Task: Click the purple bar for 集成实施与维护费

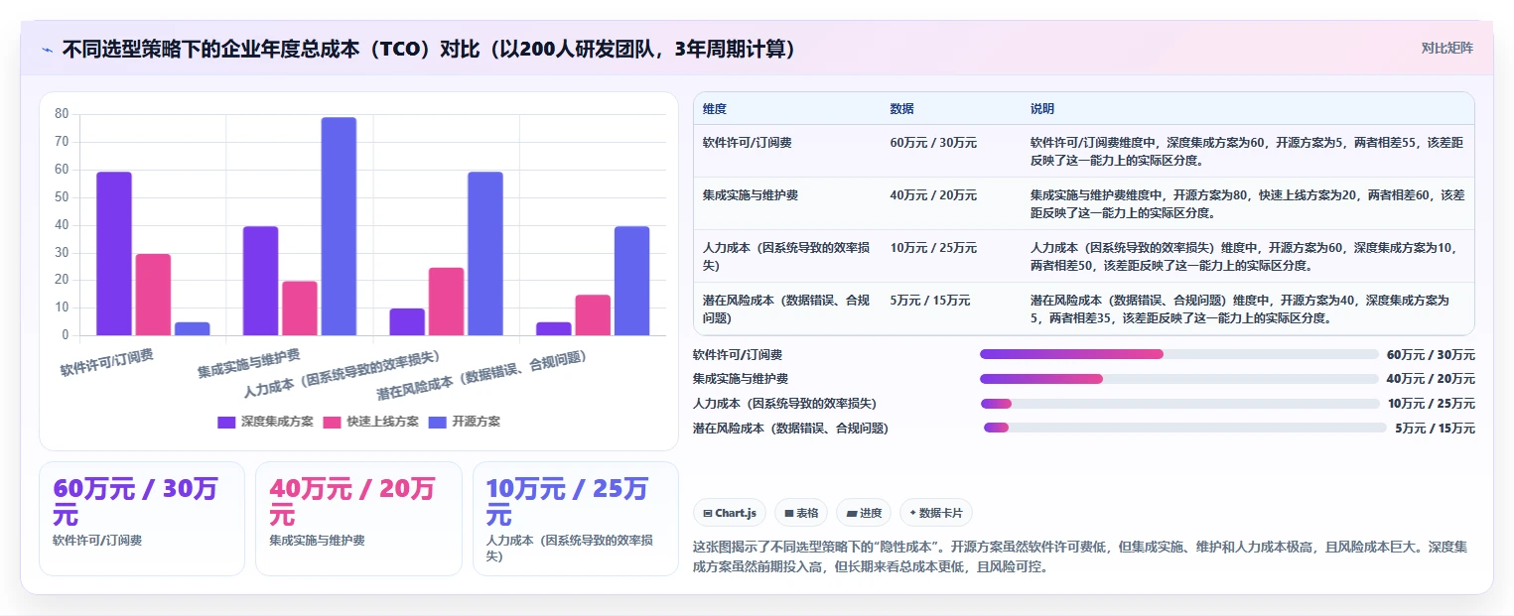Action: [260, 281]
